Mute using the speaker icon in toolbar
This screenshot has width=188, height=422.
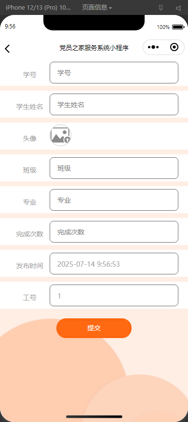coord(178,8)
